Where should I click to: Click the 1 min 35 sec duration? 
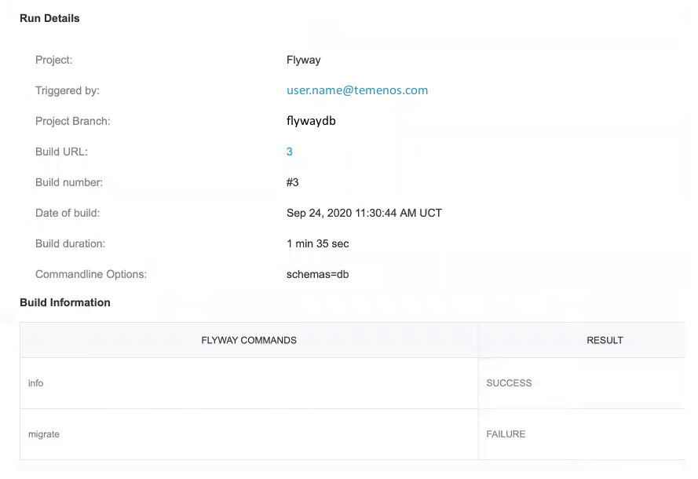318,243
